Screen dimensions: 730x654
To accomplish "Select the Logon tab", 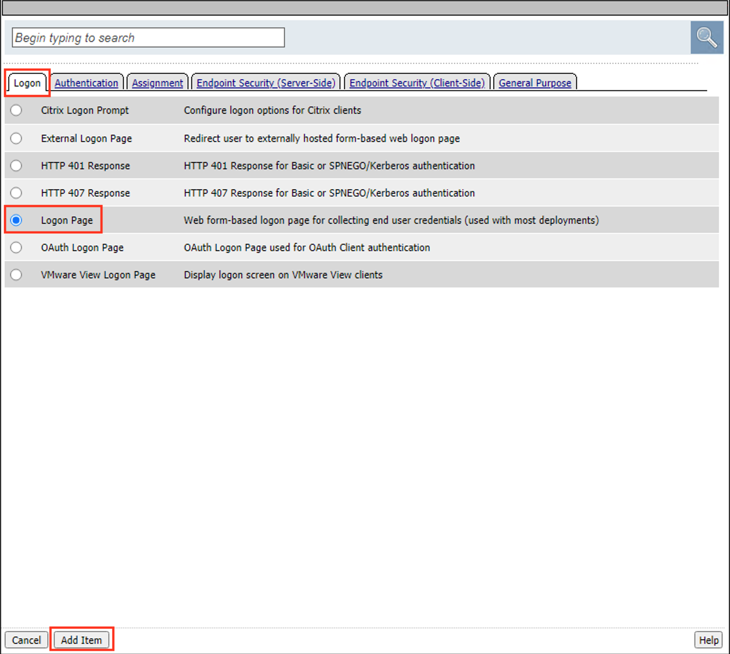I will (x=27, y=83).
